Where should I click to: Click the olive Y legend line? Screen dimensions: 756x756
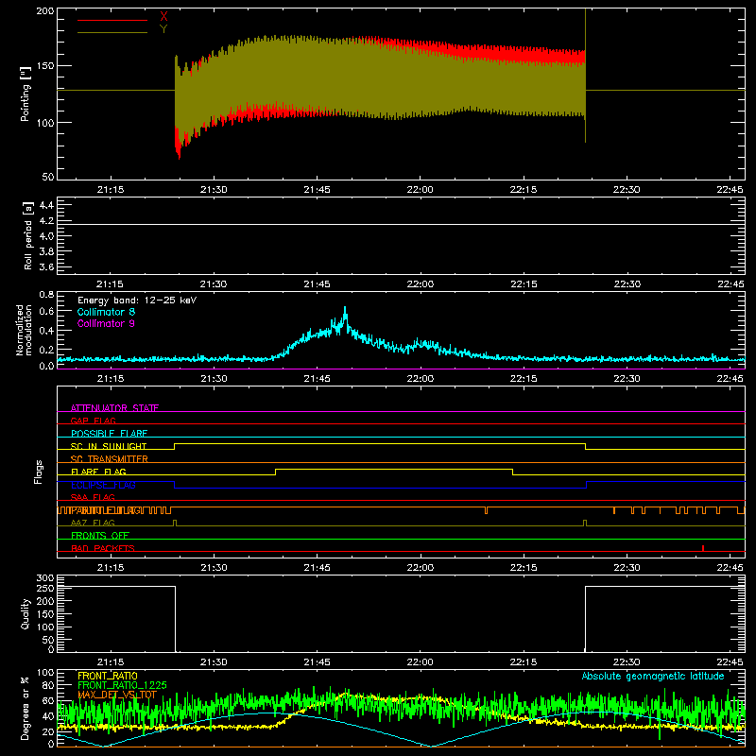(x=112, y=32)
